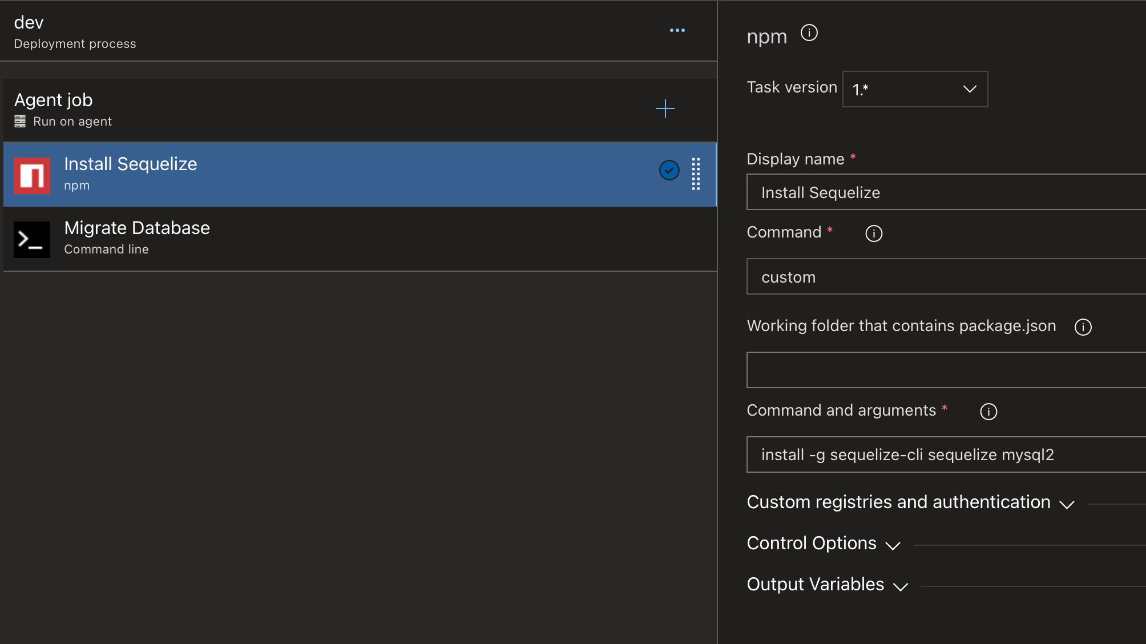Click the Run on agent icon
The height and width of the screenshot is (644, 1146).
(x=19, y=121)
